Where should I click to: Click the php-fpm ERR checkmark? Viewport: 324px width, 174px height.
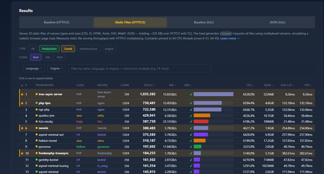191,103
